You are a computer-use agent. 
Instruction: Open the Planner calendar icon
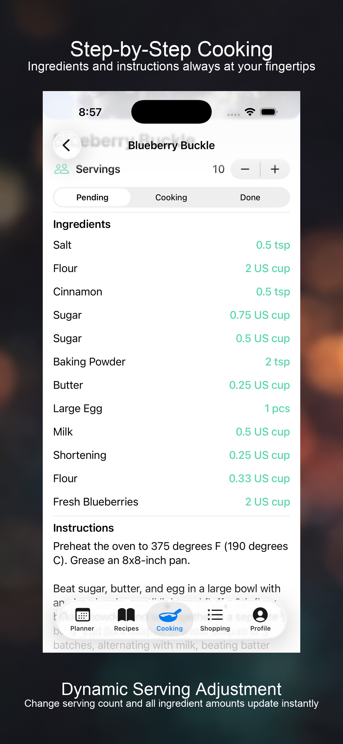[82, 615]
